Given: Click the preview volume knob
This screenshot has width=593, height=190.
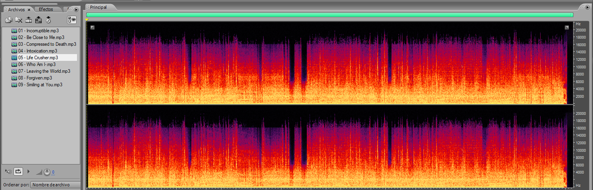Looking at the screenshot, I should tap(47, 172).
